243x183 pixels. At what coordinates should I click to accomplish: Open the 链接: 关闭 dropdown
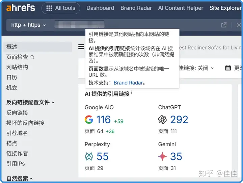click(196, 68)
